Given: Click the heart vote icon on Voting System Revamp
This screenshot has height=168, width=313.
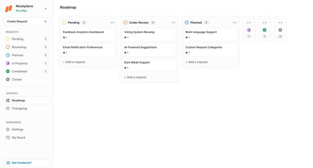Looking at the screenshot, I should coord(125,37).
